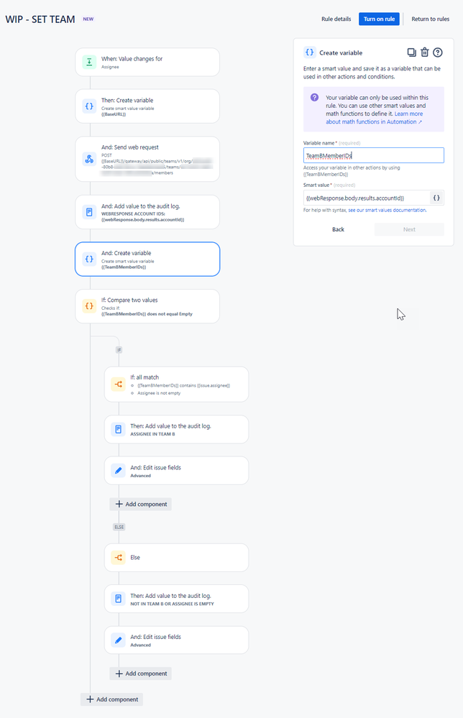Viewport: 463px width, 718px height.
Task: Click the orange Else branch icon
Action: coord(119,557)
